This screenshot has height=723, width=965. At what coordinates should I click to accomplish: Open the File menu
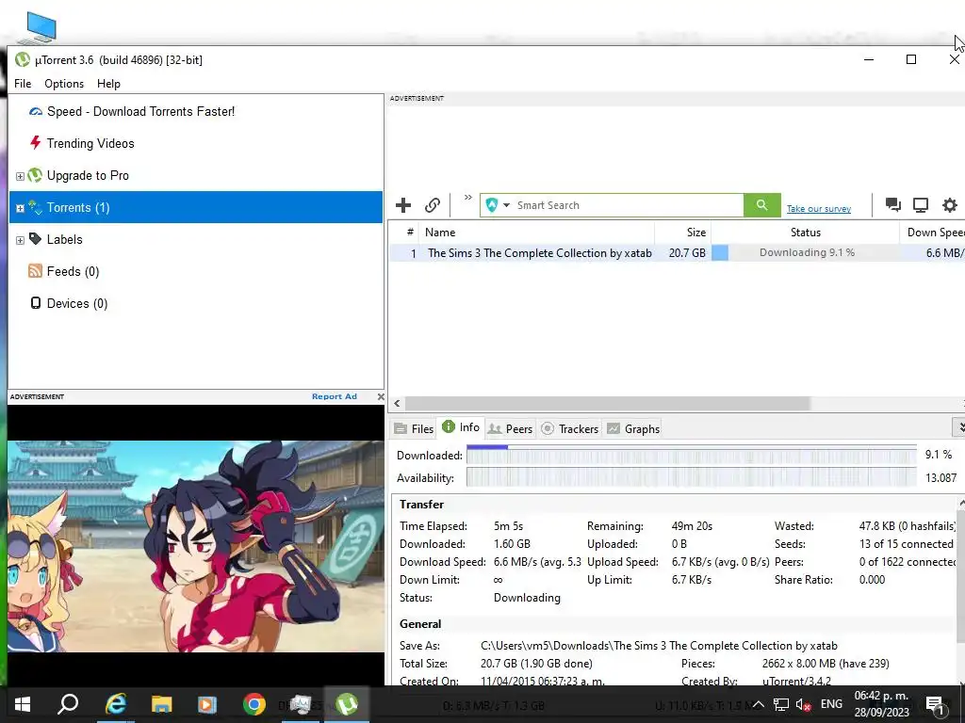click(x=23, y=84)
